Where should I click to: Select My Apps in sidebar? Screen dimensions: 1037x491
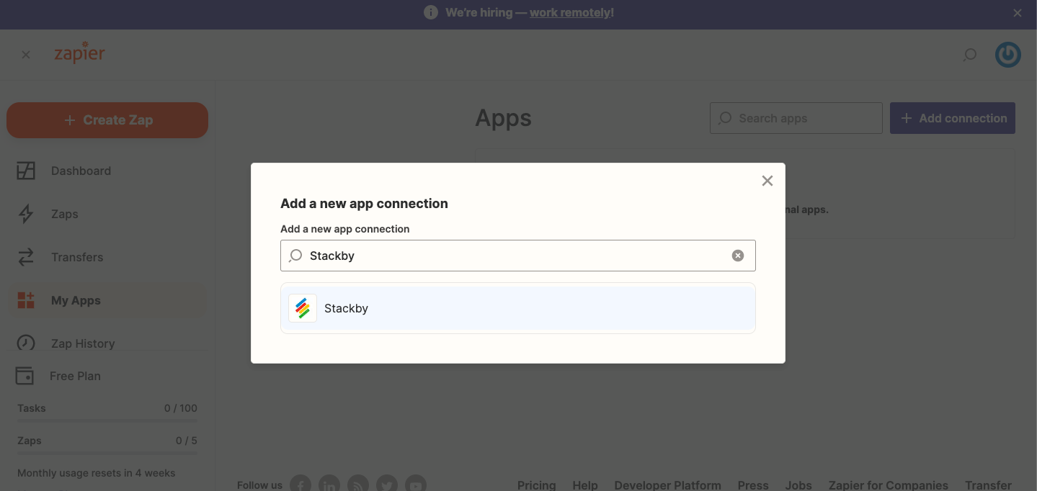coord(76,300)
